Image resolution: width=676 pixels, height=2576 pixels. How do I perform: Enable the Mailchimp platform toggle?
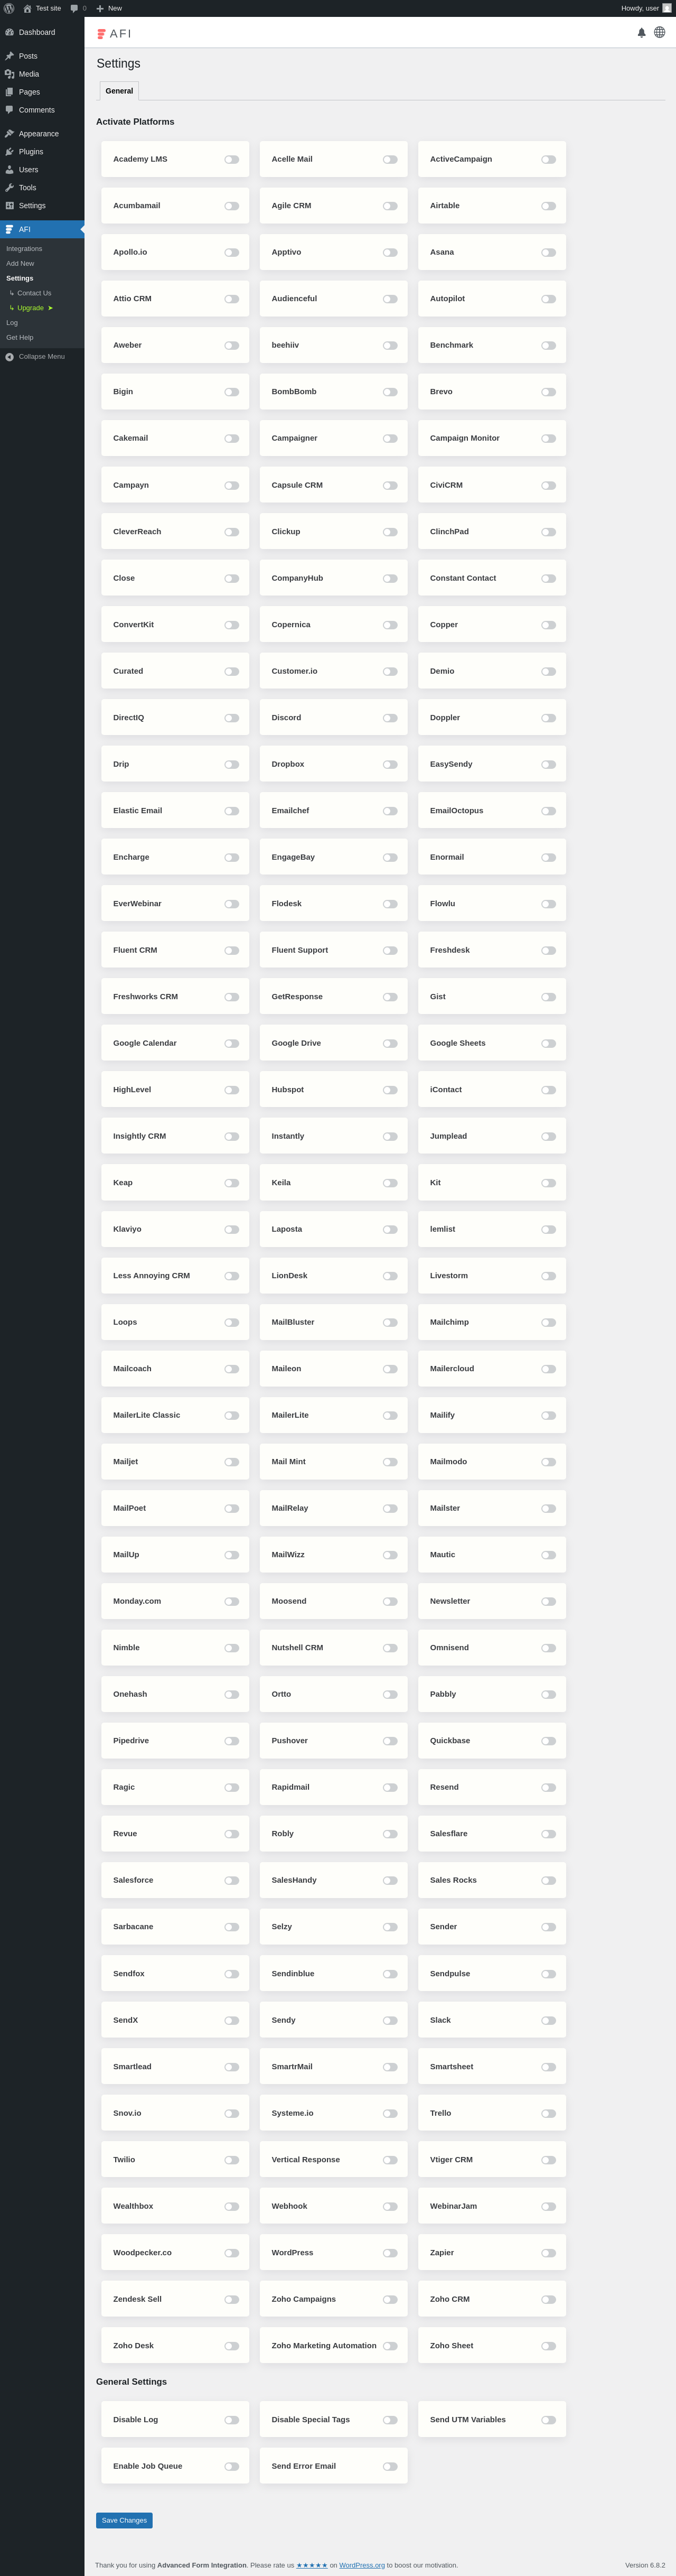click(x=548, y=1323)
